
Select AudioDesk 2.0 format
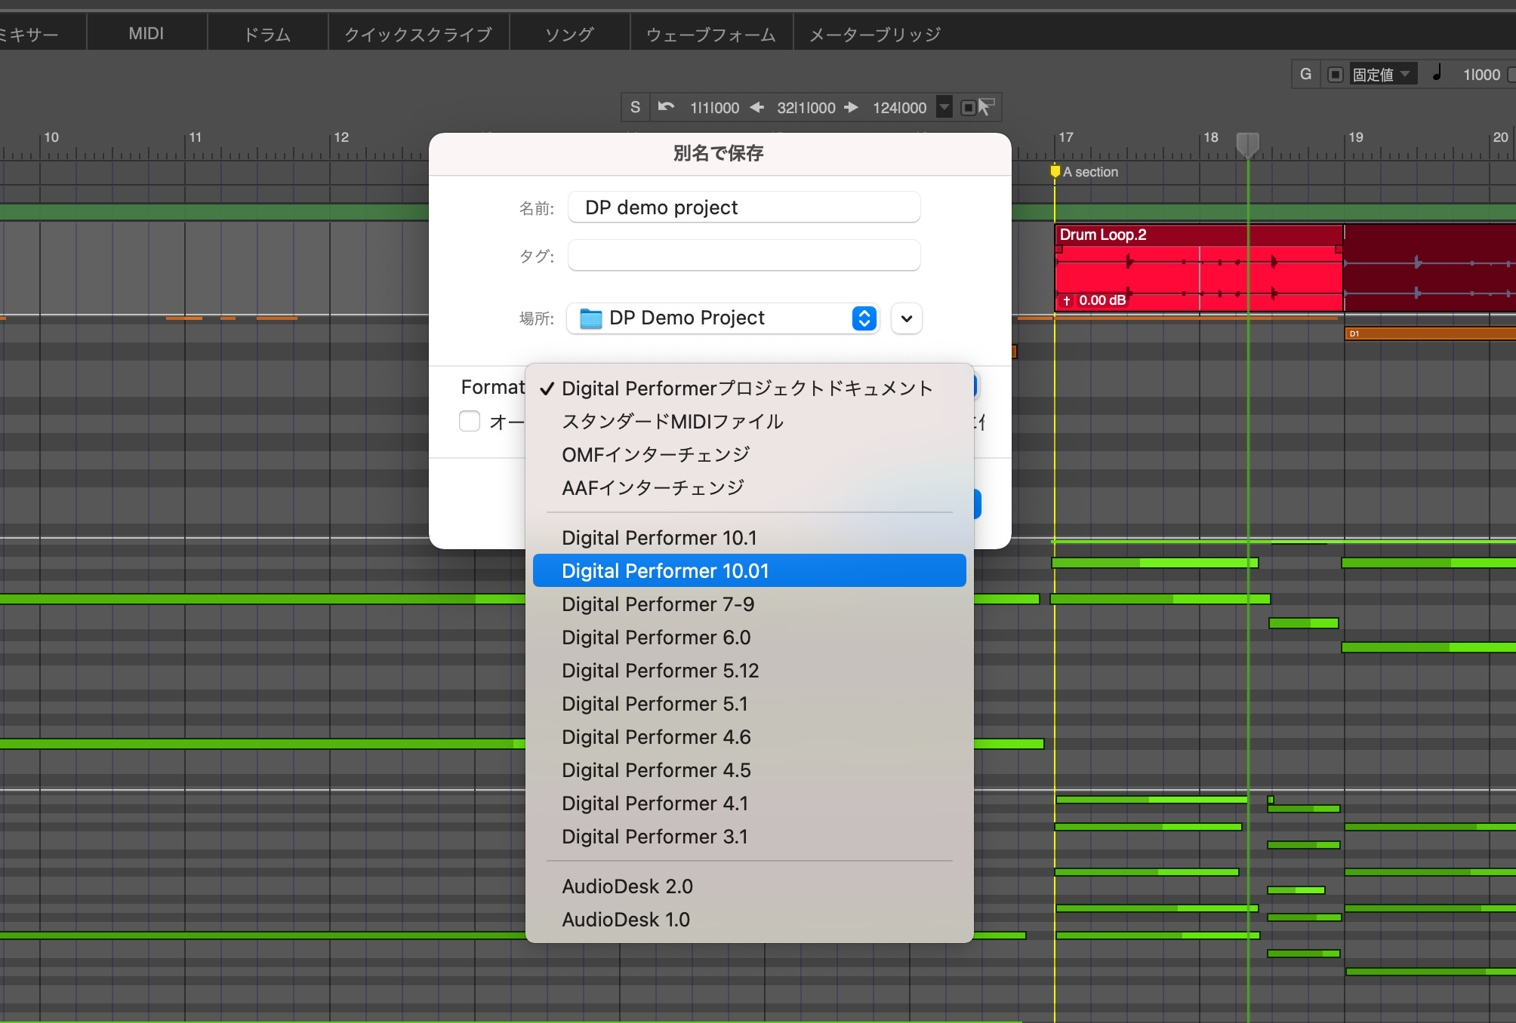[749, 886]
